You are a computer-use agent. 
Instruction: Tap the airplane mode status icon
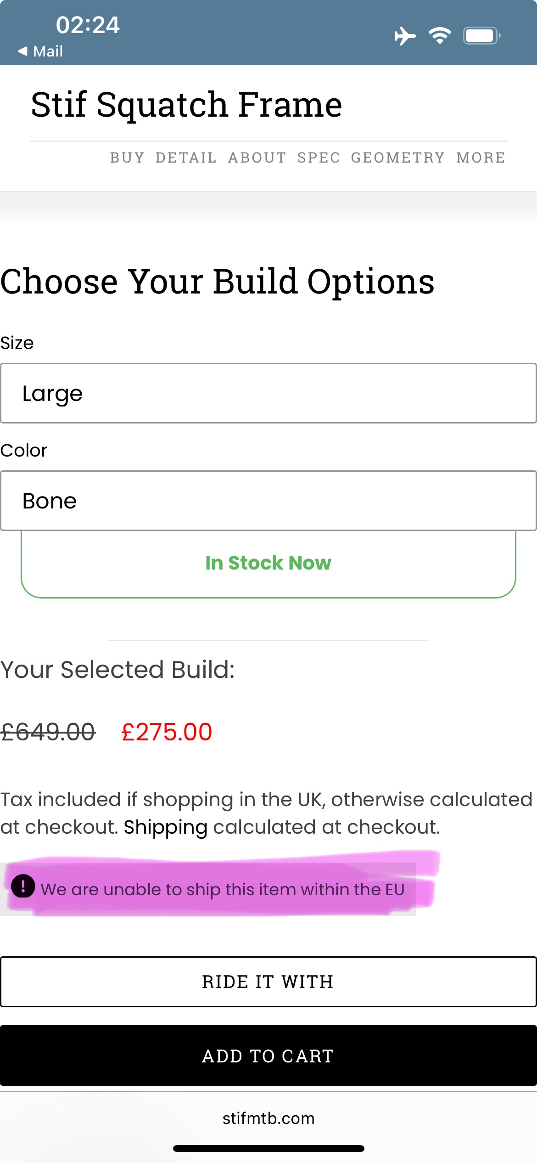405,36
